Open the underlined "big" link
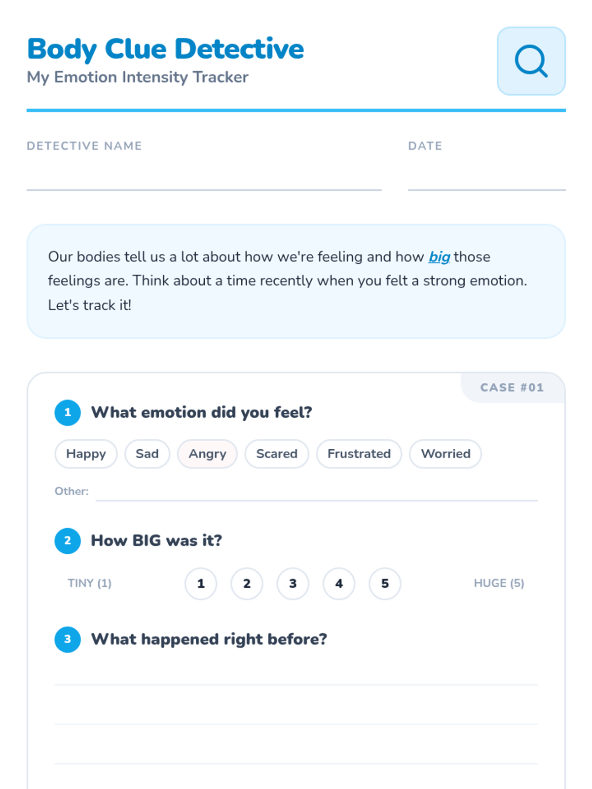The width and height of the screenshot is (592, 789). tap(439, 257)
